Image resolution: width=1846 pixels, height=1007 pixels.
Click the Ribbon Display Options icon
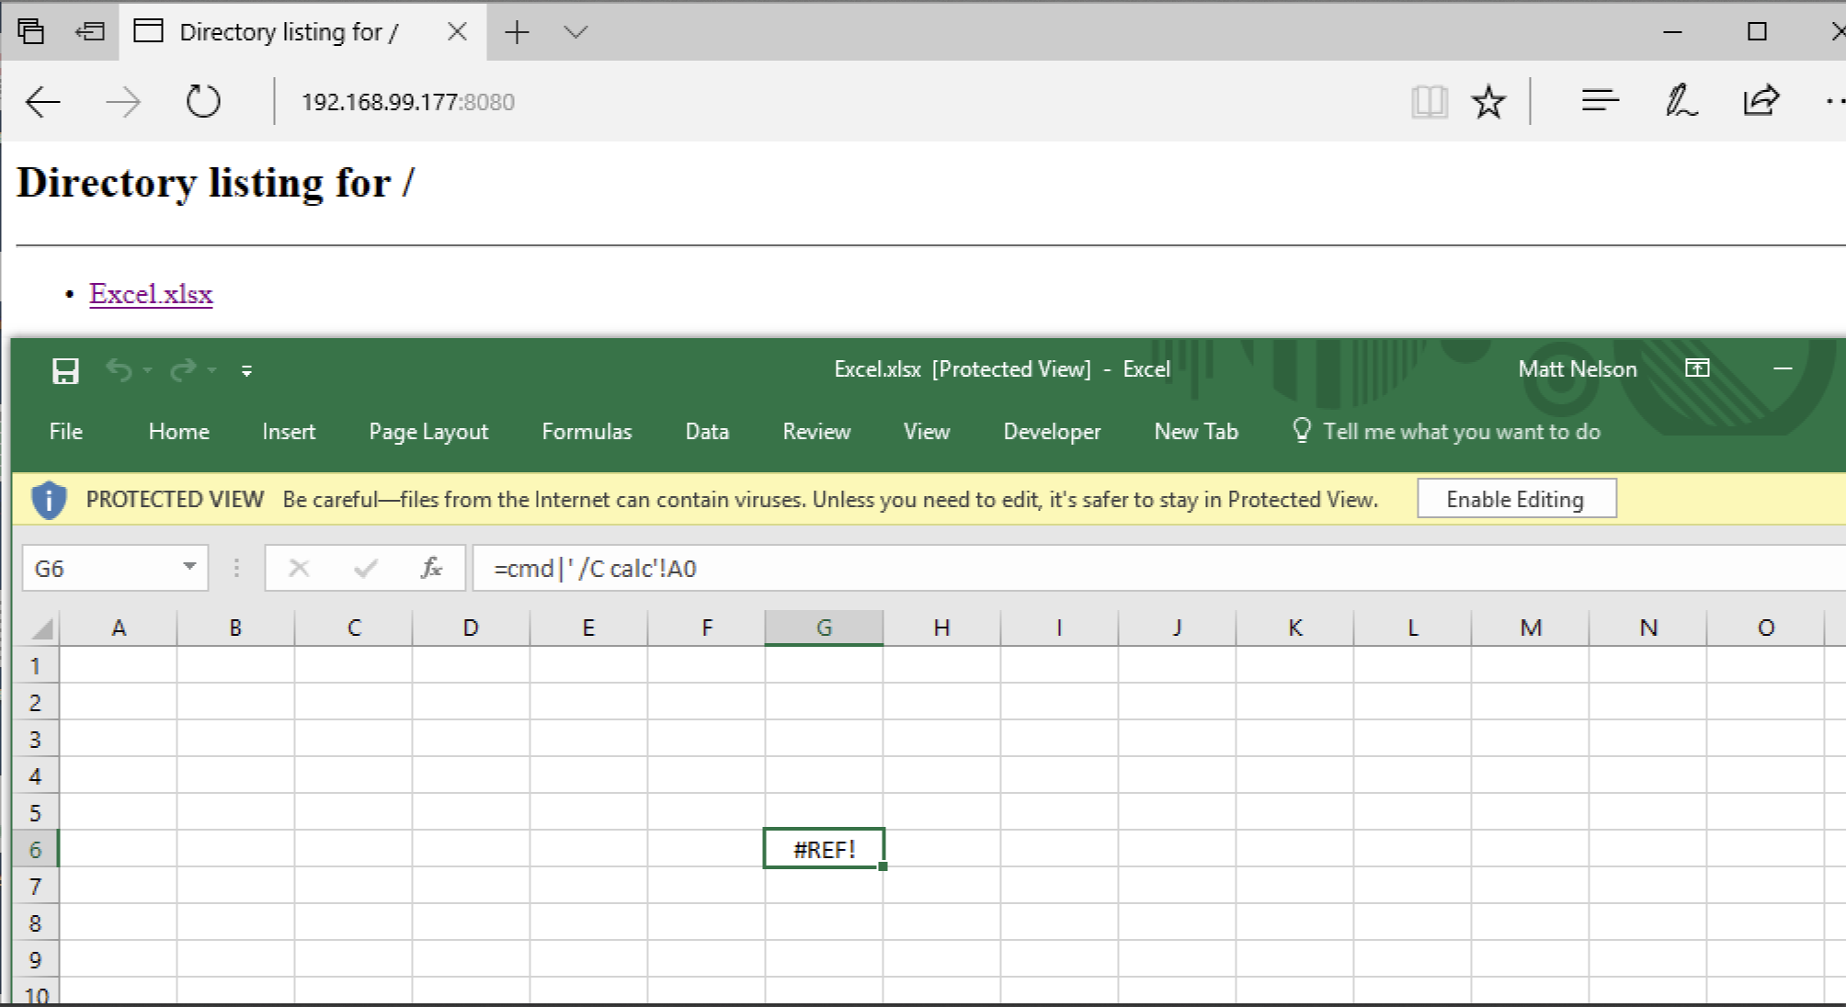(x=1697, y=368)
